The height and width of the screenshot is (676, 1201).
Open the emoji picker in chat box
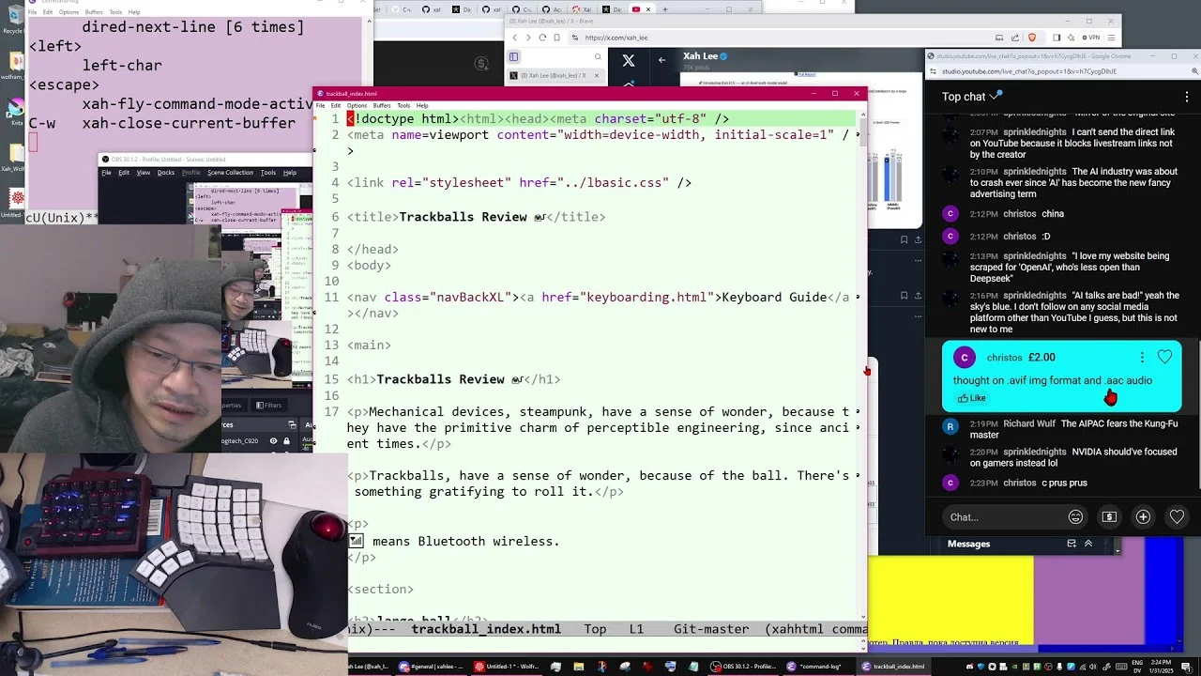click(1075, 517)
